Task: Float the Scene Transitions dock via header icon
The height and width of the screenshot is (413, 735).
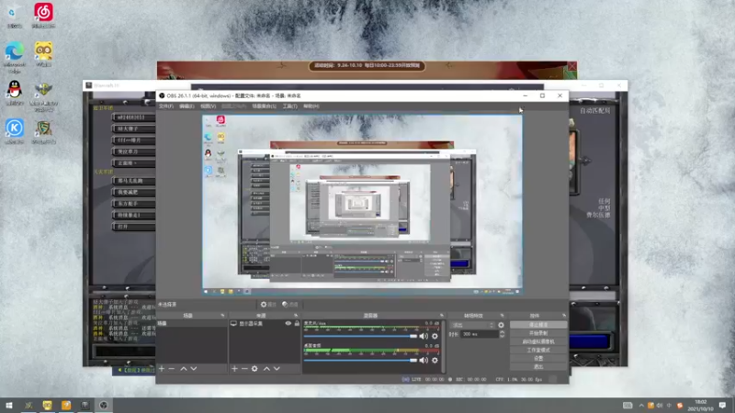Action: pos(502,316)
